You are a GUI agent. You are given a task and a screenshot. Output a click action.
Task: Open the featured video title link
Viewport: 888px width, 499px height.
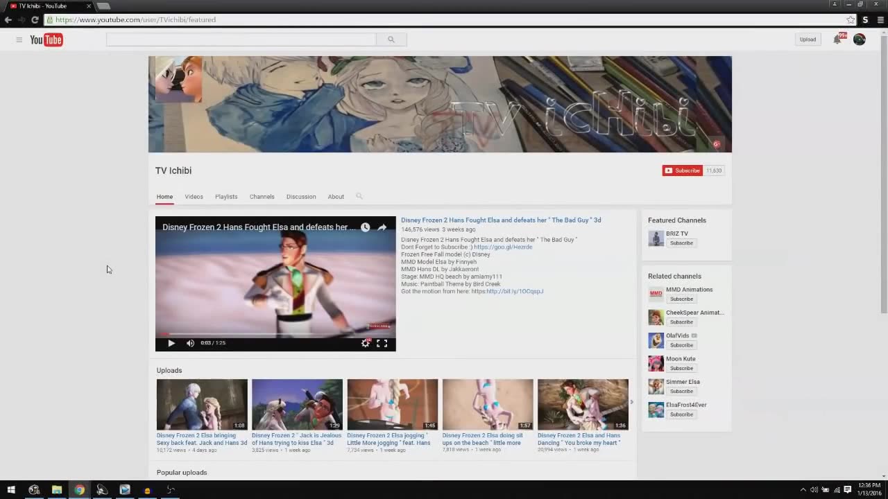pyautogui.click(x=501, y=220)
